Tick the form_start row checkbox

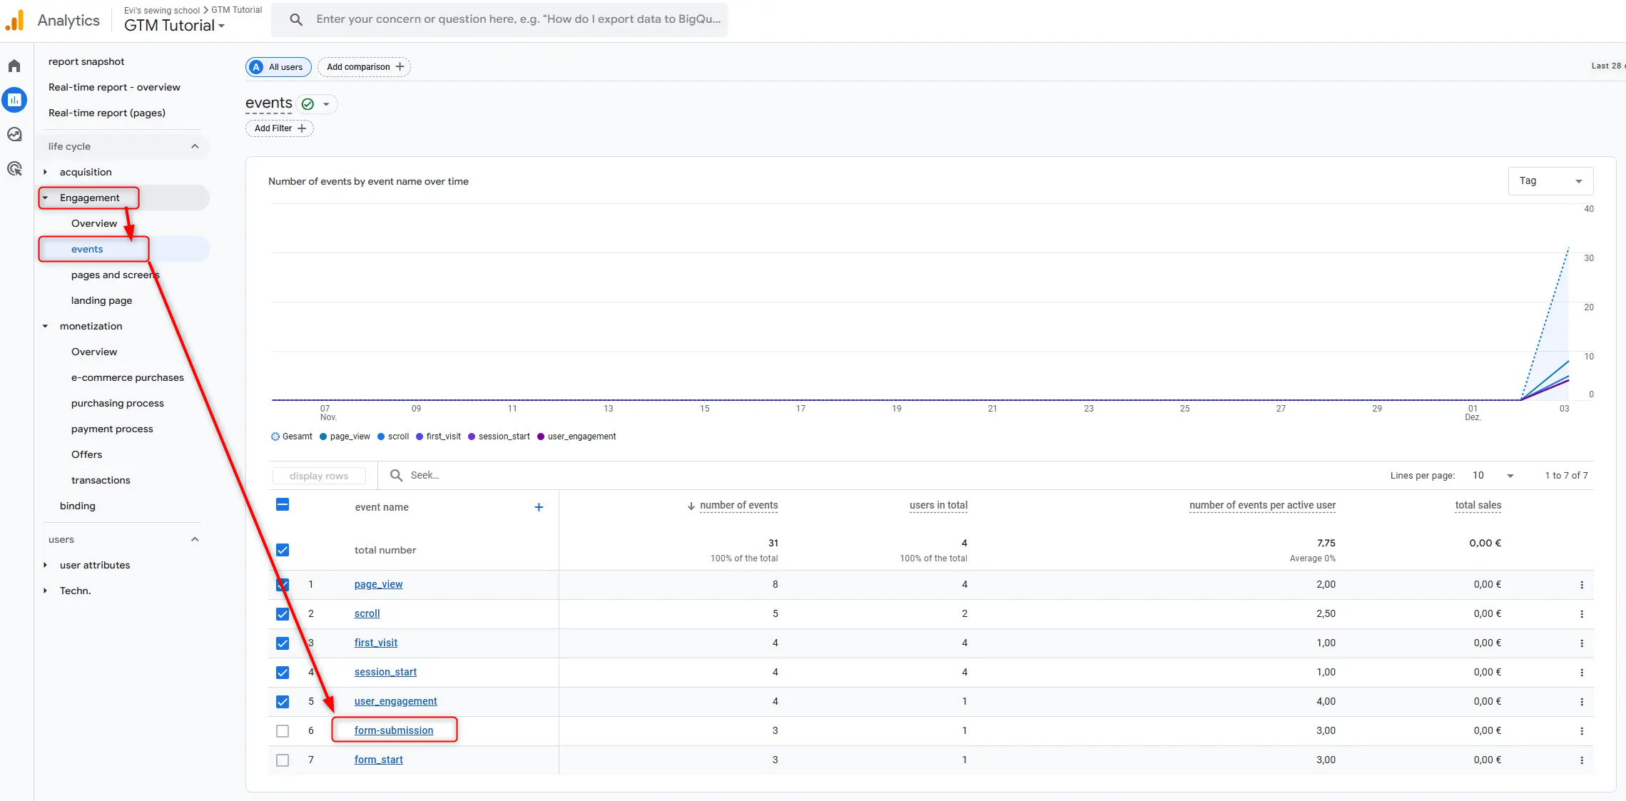pos(283,760)
